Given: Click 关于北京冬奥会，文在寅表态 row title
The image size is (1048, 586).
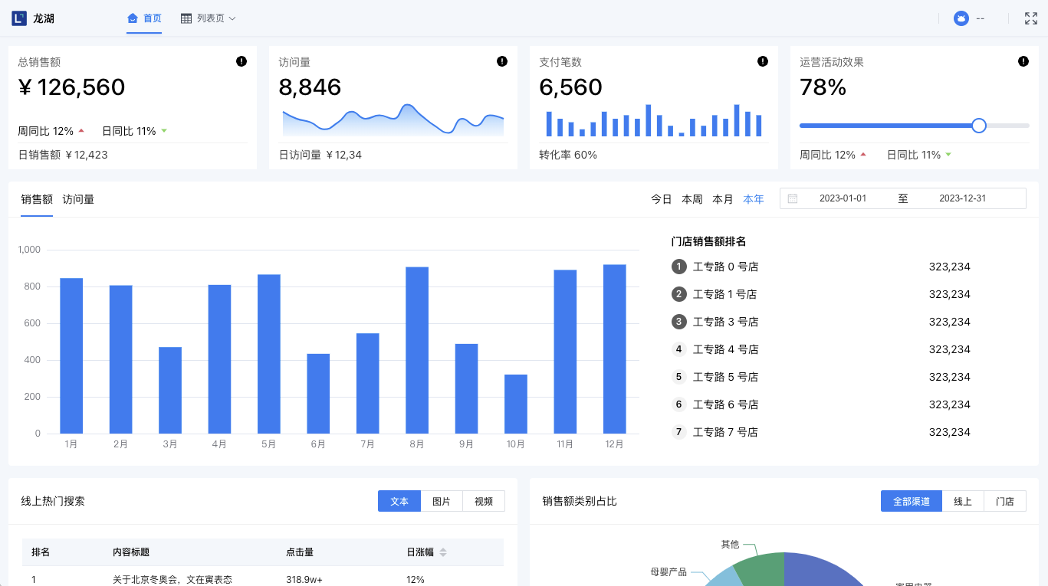Looking at the screenshot, I should (x=172, y=579).
